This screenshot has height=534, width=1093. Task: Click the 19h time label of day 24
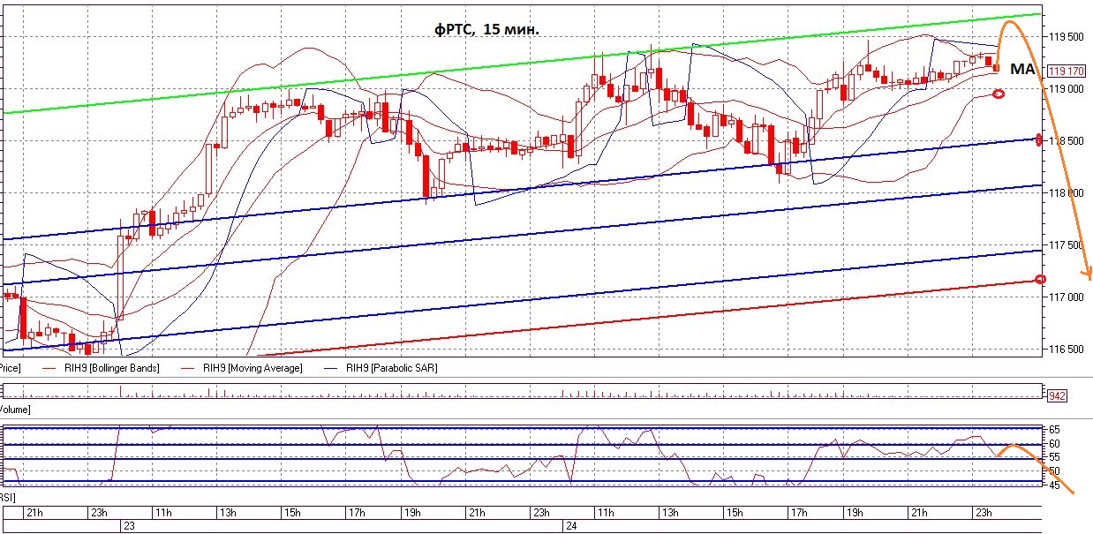click(855, 513)
